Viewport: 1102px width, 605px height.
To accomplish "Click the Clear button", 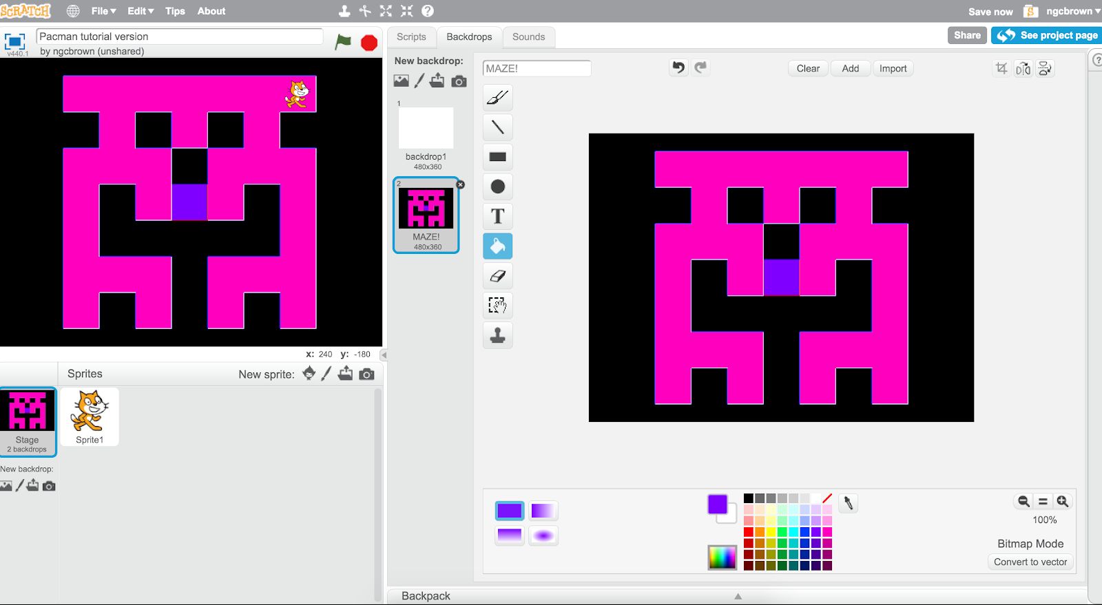I will (x=808, y=68).
